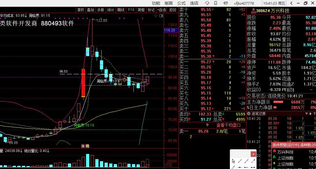Viewport: 316px width, 169px height.
Task: Open the 公式 menu
Action: click(x=181, y=3)
